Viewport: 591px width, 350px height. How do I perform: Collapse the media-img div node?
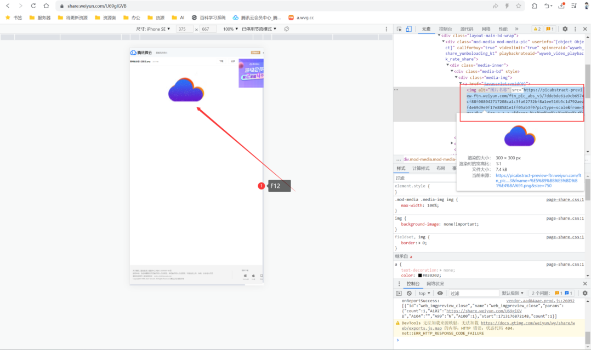(456, 77)
